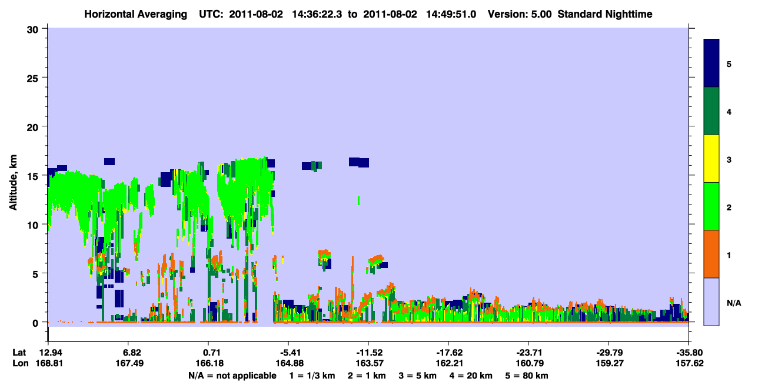
Task: Click the orange 1 colorbar segment
Action: pos(711,254)
